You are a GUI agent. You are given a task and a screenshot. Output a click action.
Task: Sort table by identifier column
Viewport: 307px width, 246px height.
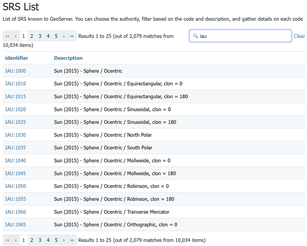coord(17,58)
